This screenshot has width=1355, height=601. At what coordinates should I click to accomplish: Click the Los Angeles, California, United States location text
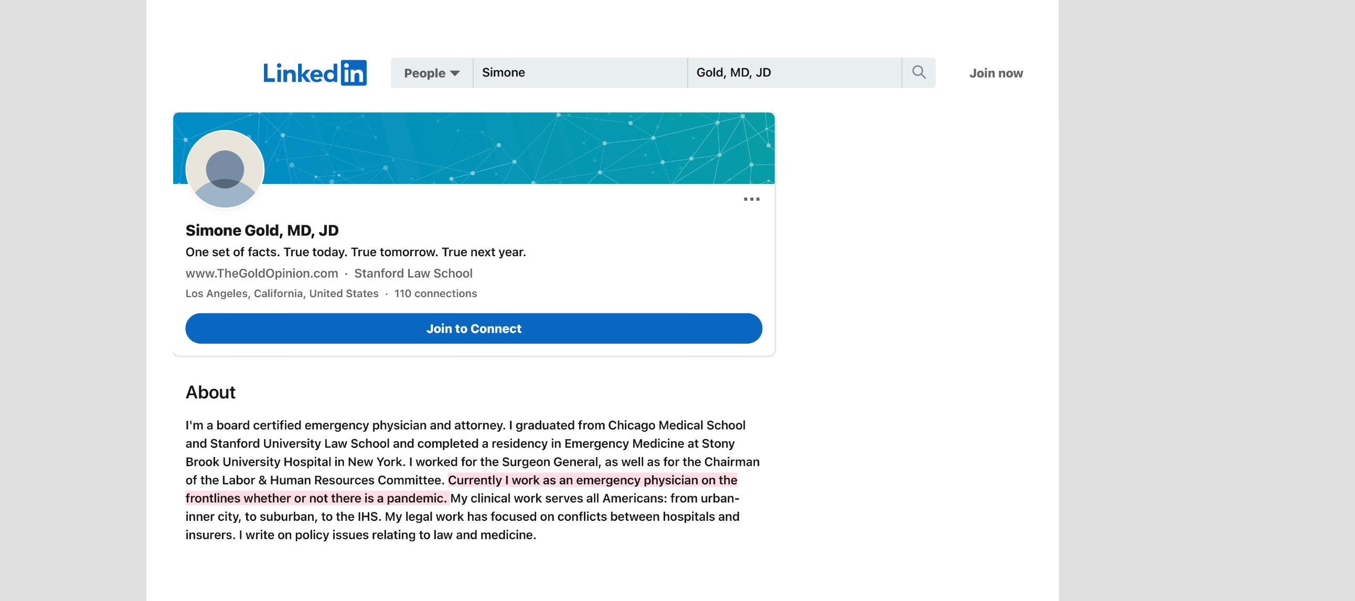coord(282,293)
